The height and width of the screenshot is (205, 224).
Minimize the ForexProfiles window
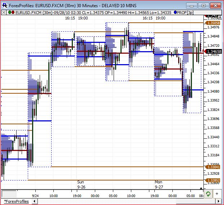click(x=192, y=6)
